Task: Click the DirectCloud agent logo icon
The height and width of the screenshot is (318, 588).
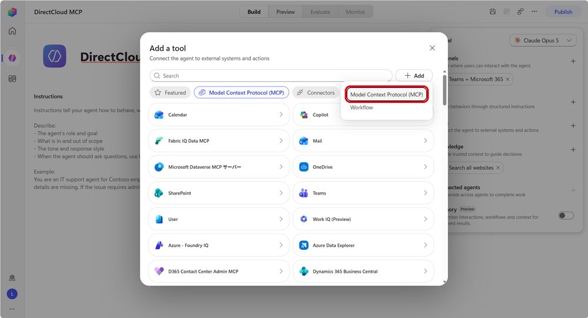Action: point(54,56)
